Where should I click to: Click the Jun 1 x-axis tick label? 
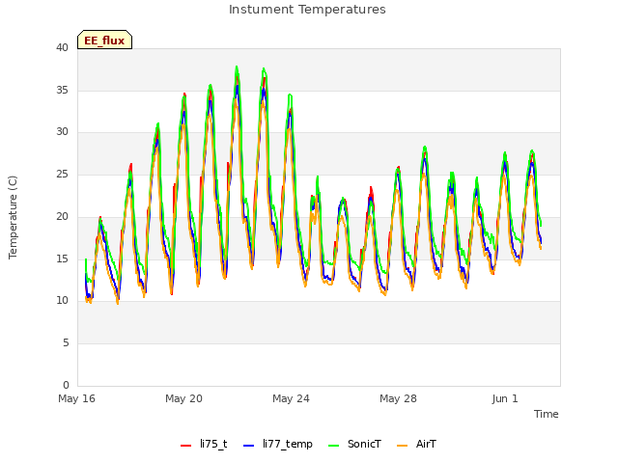[x=505, y=398]
